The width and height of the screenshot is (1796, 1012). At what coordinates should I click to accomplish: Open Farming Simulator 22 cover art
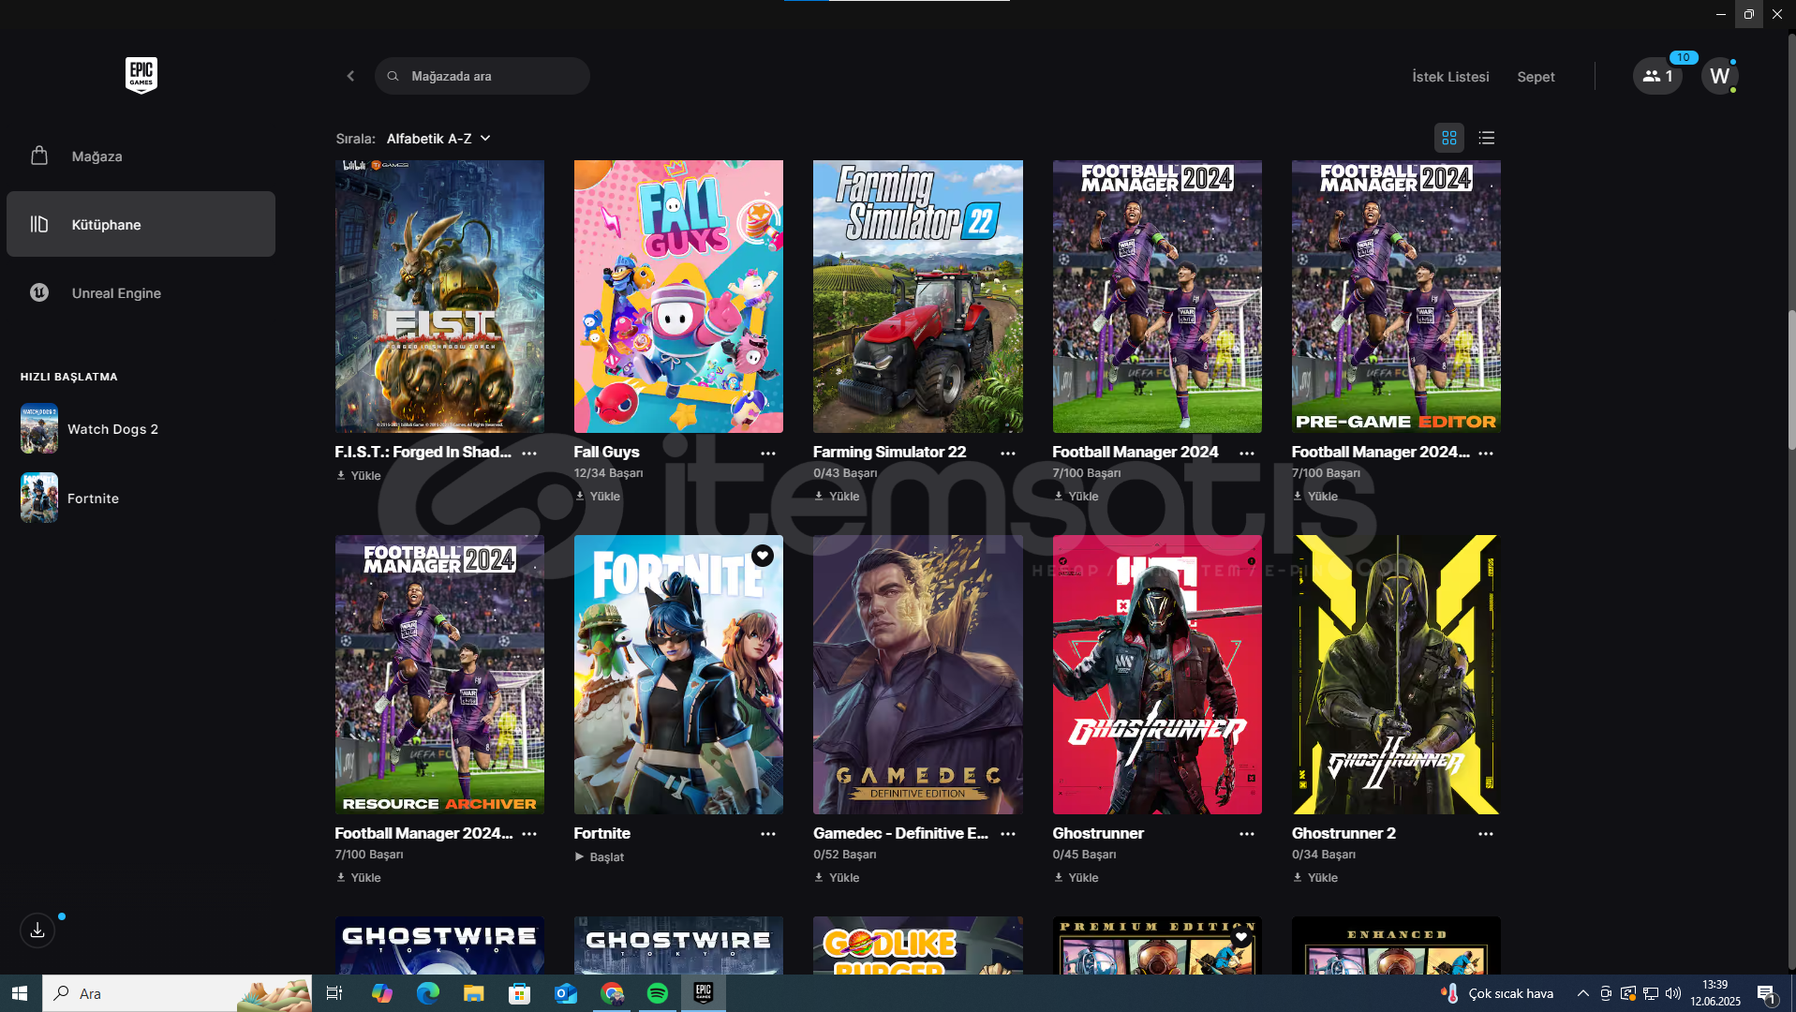click(918, 296)
